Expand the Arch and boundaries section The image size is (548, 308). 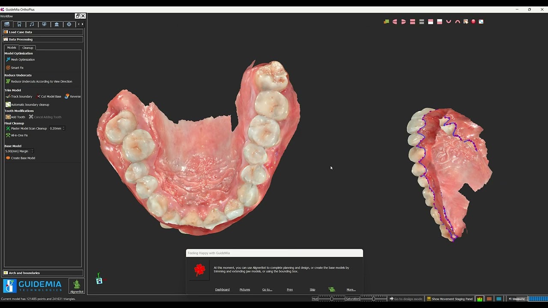pos(42,273)
